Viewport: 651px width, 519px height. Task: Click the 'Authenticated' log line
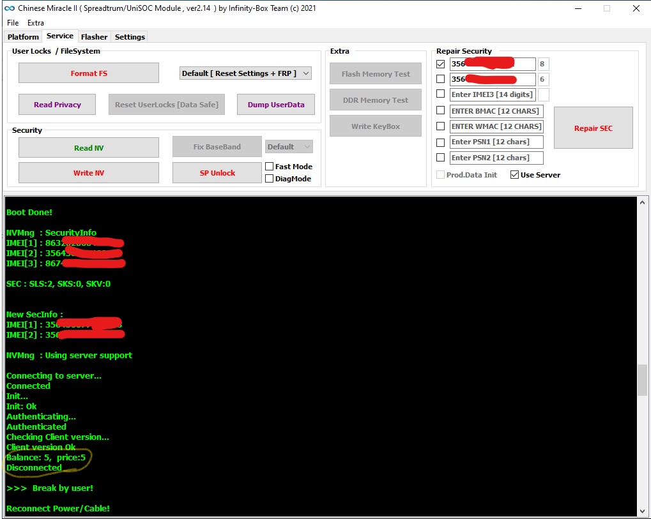[36, 426]
